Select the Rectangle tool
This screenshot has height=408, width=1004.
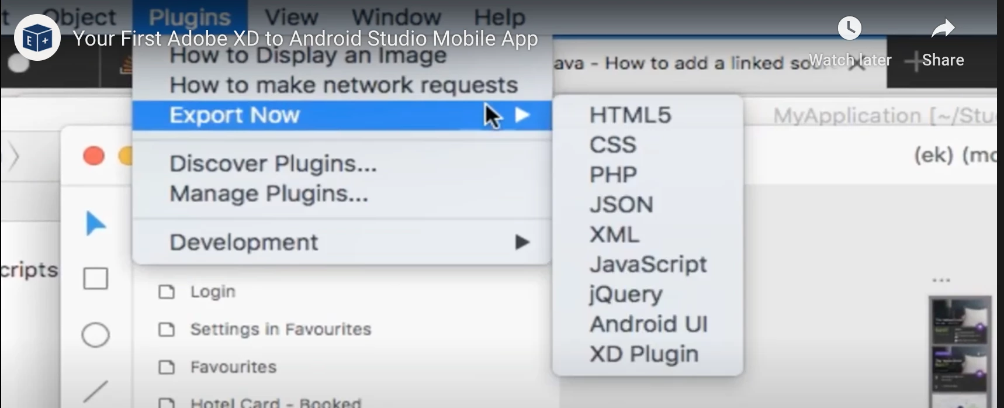[96, 279]
